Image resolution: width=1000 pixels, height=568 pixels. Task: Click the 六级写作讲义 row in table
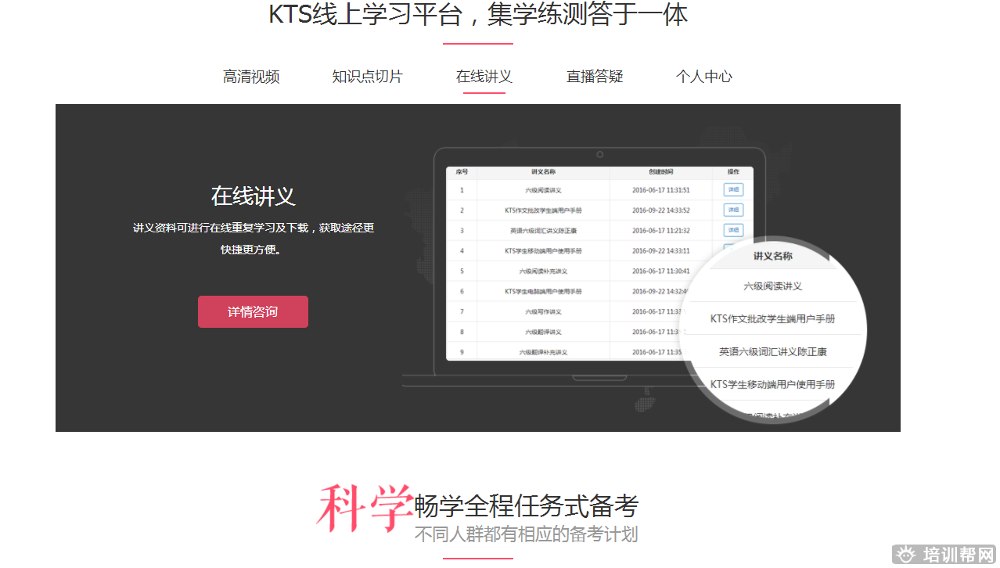543,311
